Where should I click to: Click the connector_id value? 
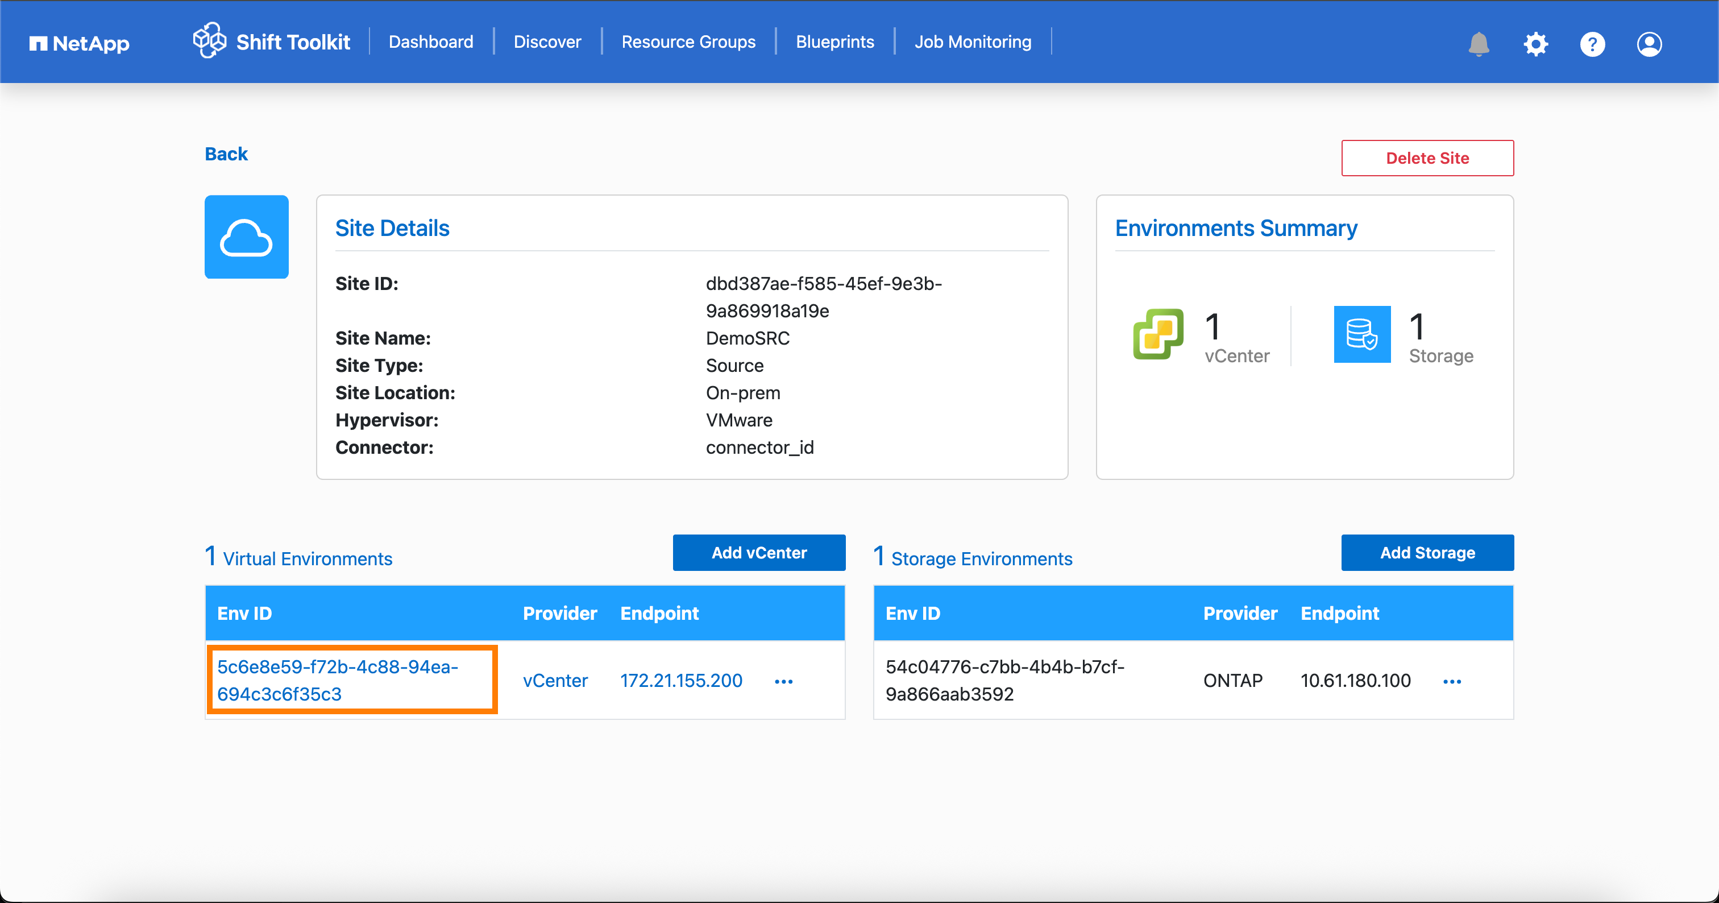pos(759,448)
